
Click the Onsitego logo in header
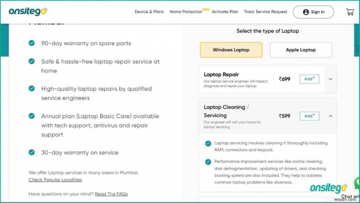pyautogui.click(x=27, y=12)
